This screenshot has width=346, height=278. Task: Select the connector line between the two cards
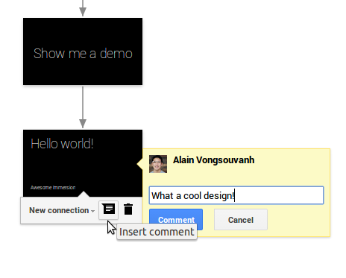point(83,103)
